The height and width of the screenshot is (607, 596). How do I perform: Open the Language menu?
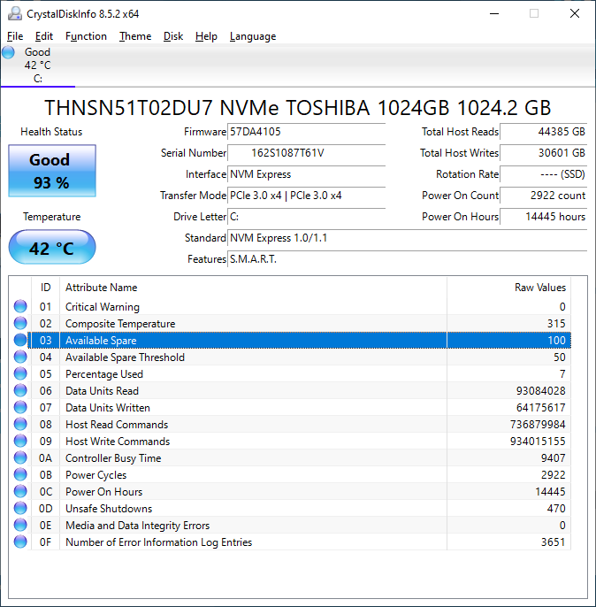click(252, 36)
